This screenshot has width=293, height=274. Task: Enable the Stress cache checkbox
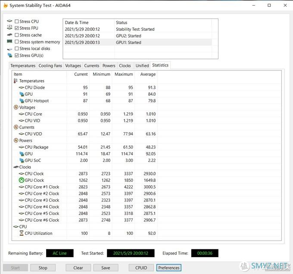(17, 35)
